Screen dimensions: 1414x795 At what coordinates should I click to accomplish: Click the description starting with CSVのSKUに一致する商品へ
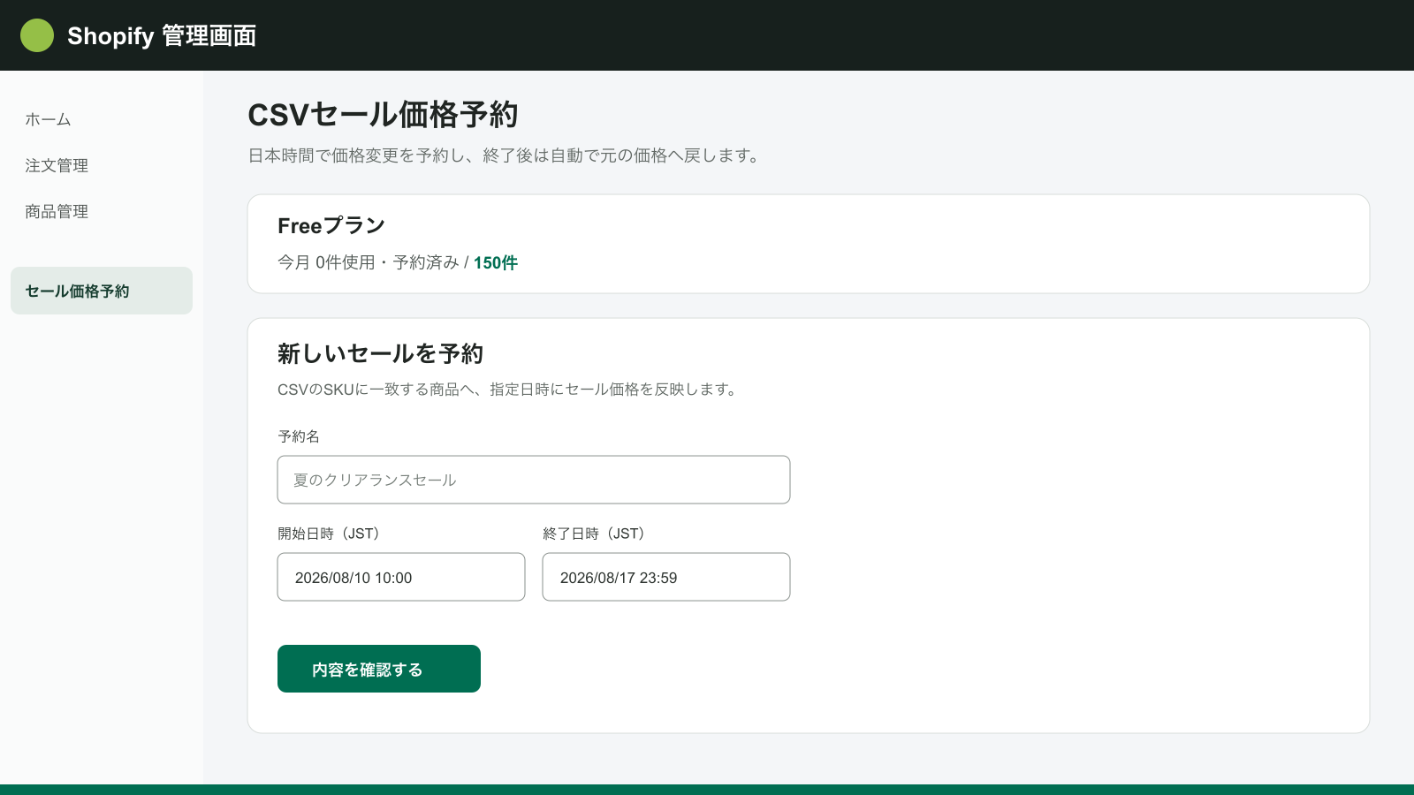coord(509,390)
